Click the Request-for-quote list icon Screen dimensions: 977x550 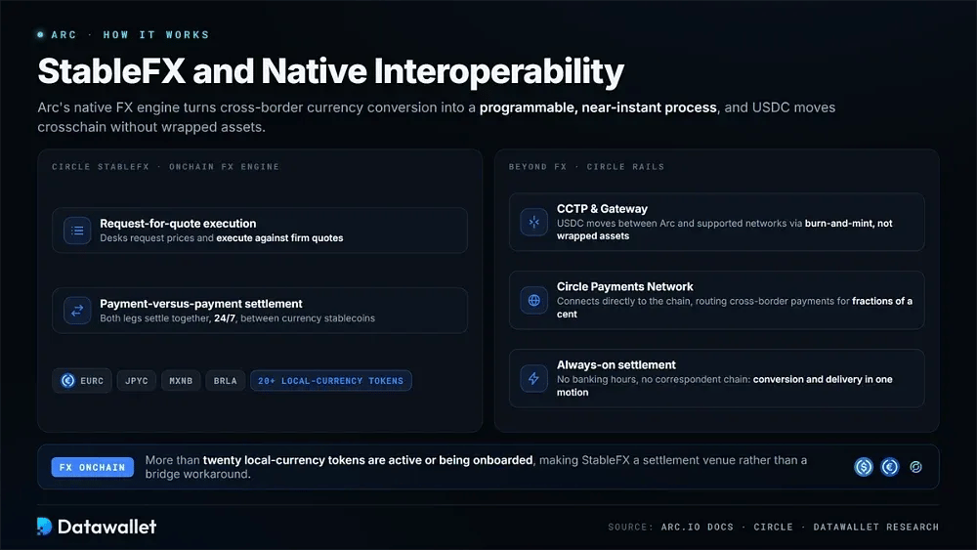[77, 231]
